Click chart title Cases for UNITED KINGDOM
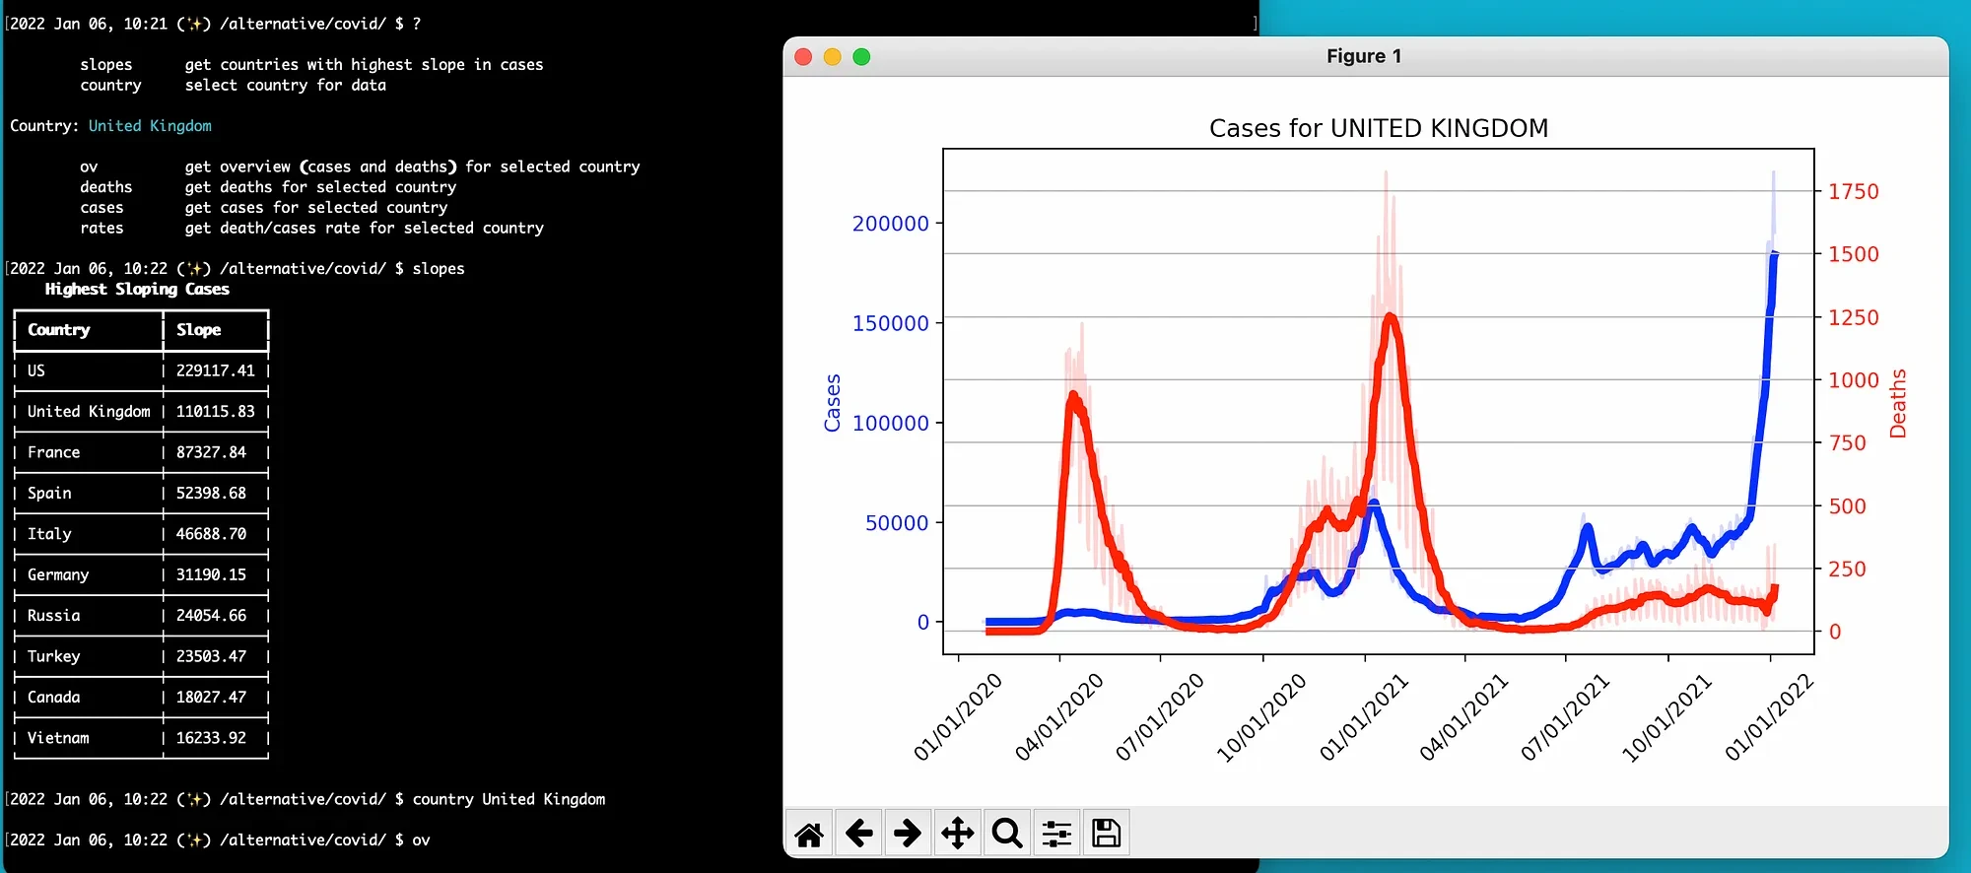The width and height of the screenshot is (1971, 873). (x=1378, y=129)
